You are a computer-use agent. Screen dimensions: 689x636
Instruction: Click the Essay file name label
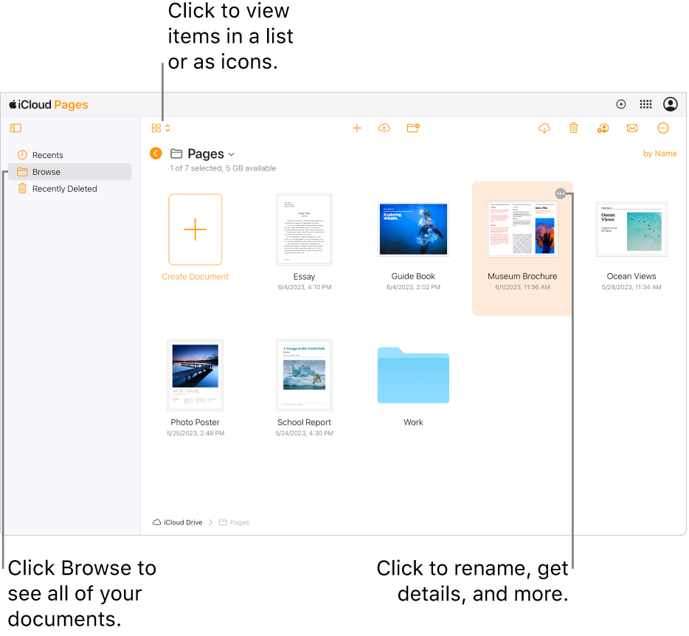(304, 277)
